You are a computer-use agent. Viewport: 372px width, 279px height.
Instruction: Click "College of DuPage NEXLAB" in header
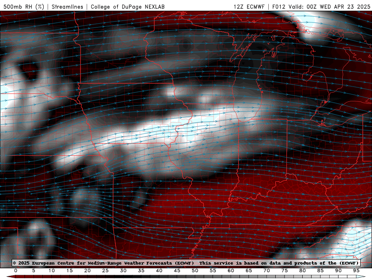127,7
